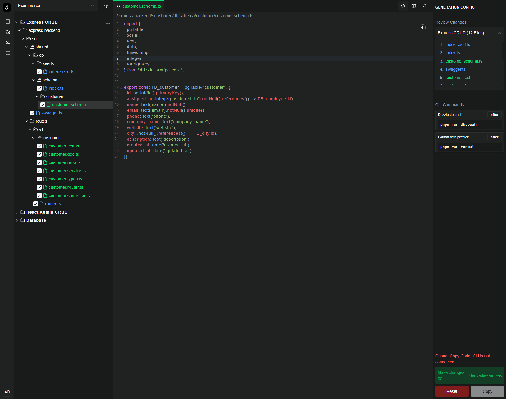Uncheck the customer.schema.ts checkbox
This screenshot has width=506, height=399.
(43, 105)
